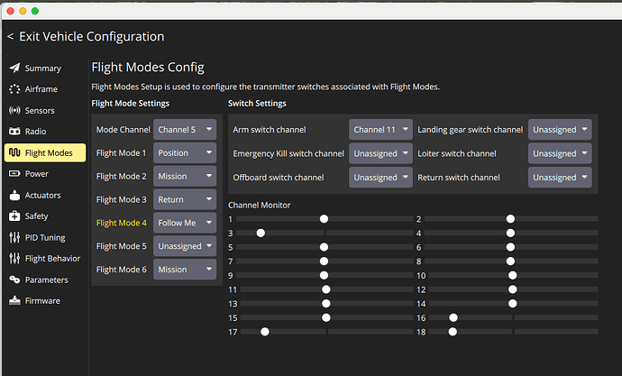Open the Mode Channel dropdown
The image size is (622, 376).
(x=184, y=130)
